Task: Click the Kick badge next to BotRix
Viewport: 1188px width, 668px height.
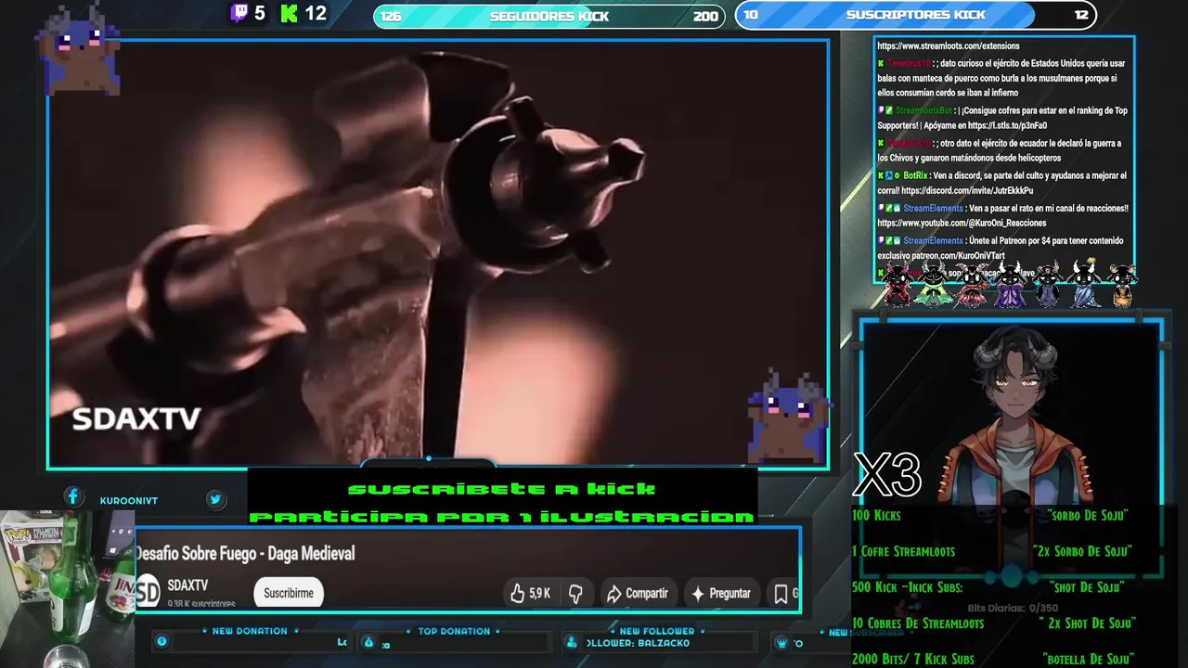Action: click(x=881, y=175)
